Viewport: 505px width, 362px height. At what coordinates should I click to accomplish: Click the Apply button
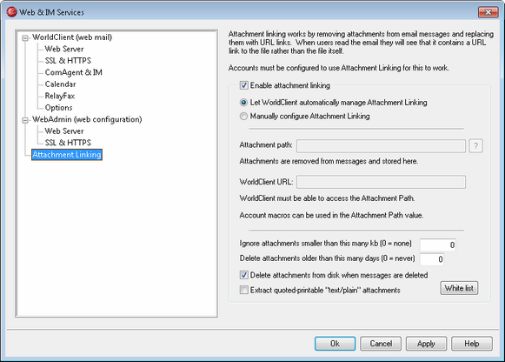pyautogui.click(x=426, y=344)
